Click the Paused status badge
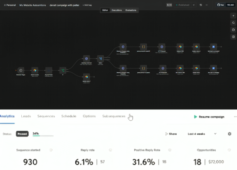The image size is (237, 170). pyautogui.click(x=22, y=134)
